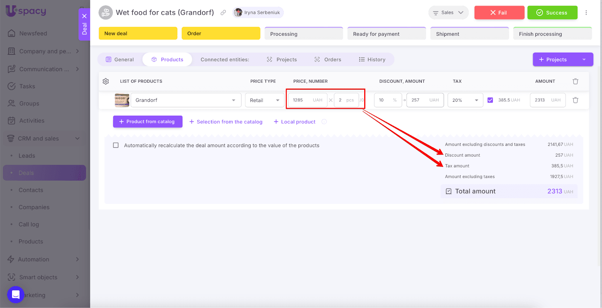The width and height of the screenshot is (602, 308).
Task: Enable automatic deal amount recalculation checkbox
Action: (116, 145)
